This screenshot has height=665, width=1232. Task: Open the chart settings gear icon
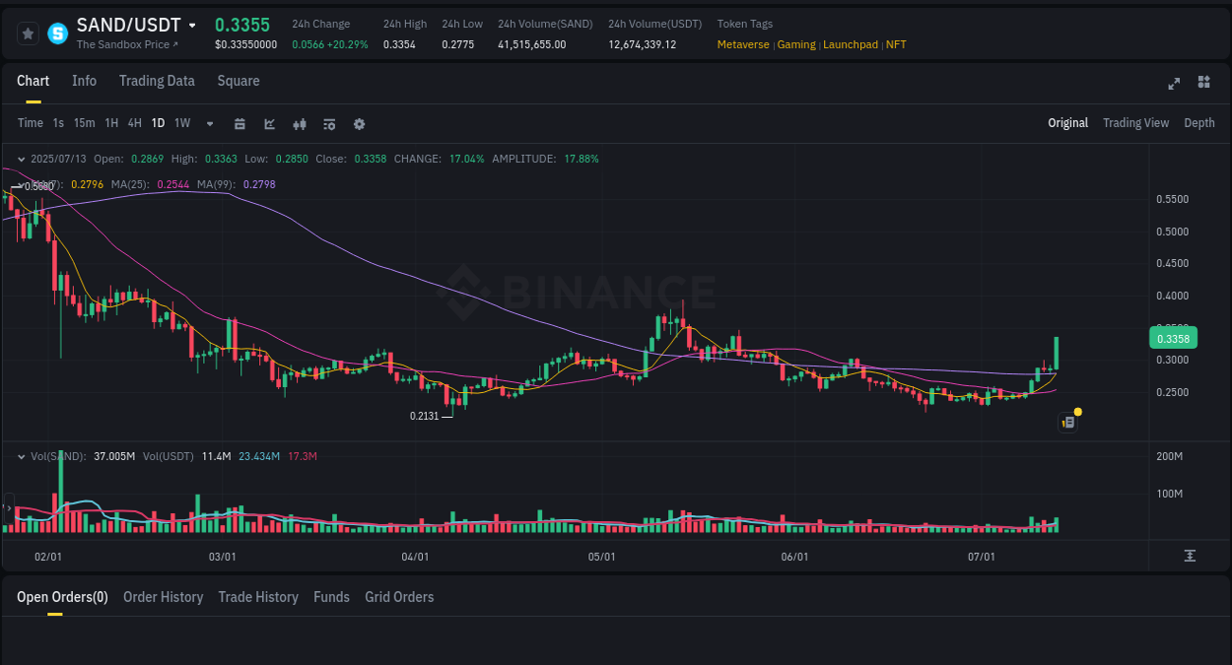358,123
